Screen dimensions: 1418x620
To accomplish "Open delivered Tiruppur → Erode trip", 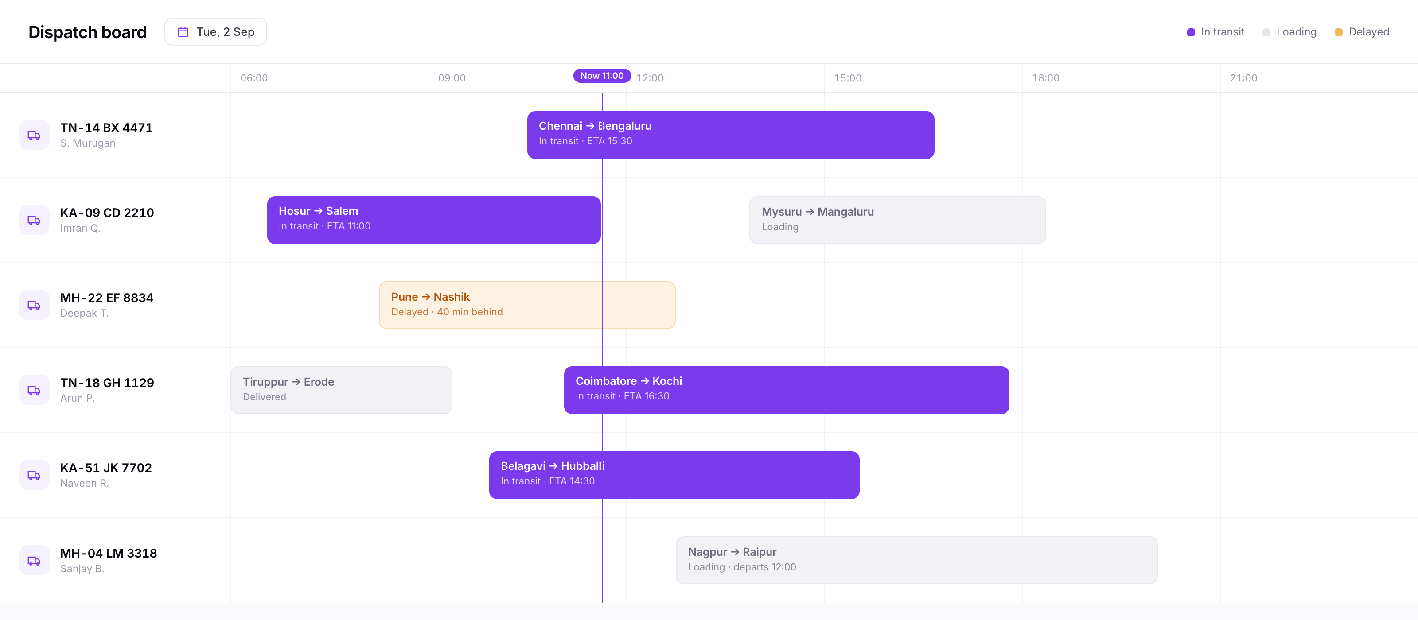I will coord(341,390).
